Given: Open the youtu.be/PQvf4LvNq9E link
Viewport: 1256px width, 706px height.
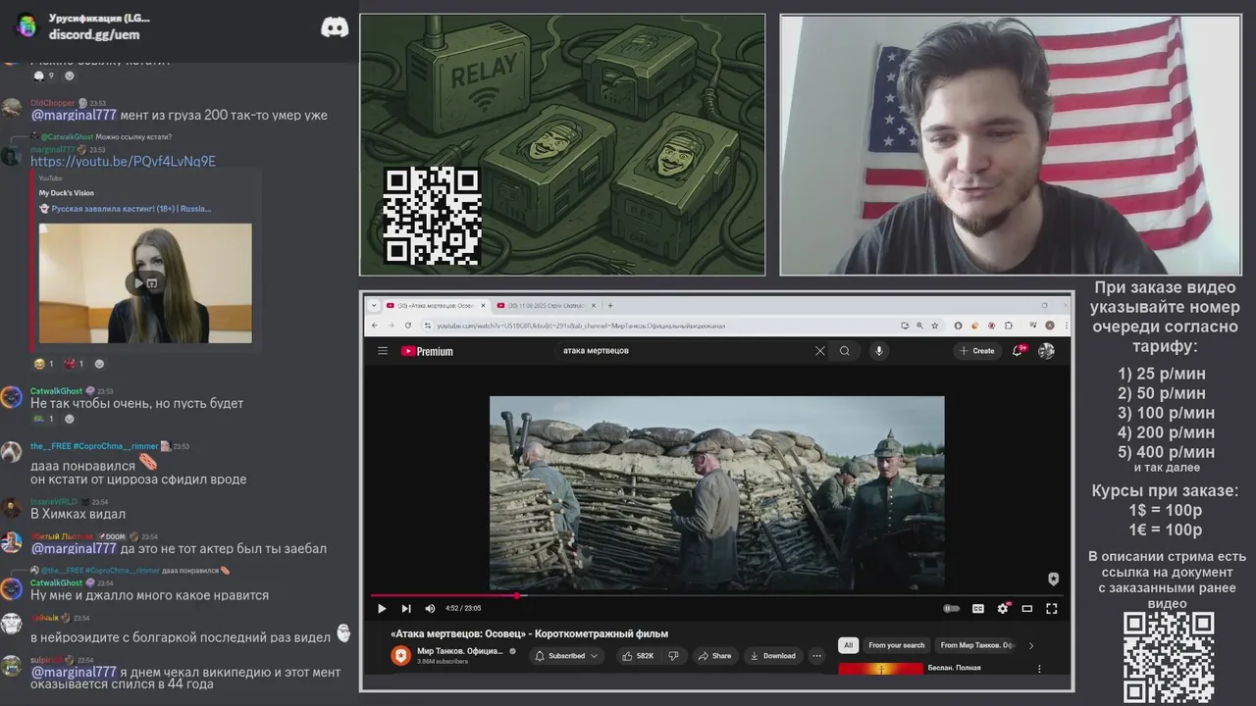Looking at the screenshot, I should (x=123, y=161).
